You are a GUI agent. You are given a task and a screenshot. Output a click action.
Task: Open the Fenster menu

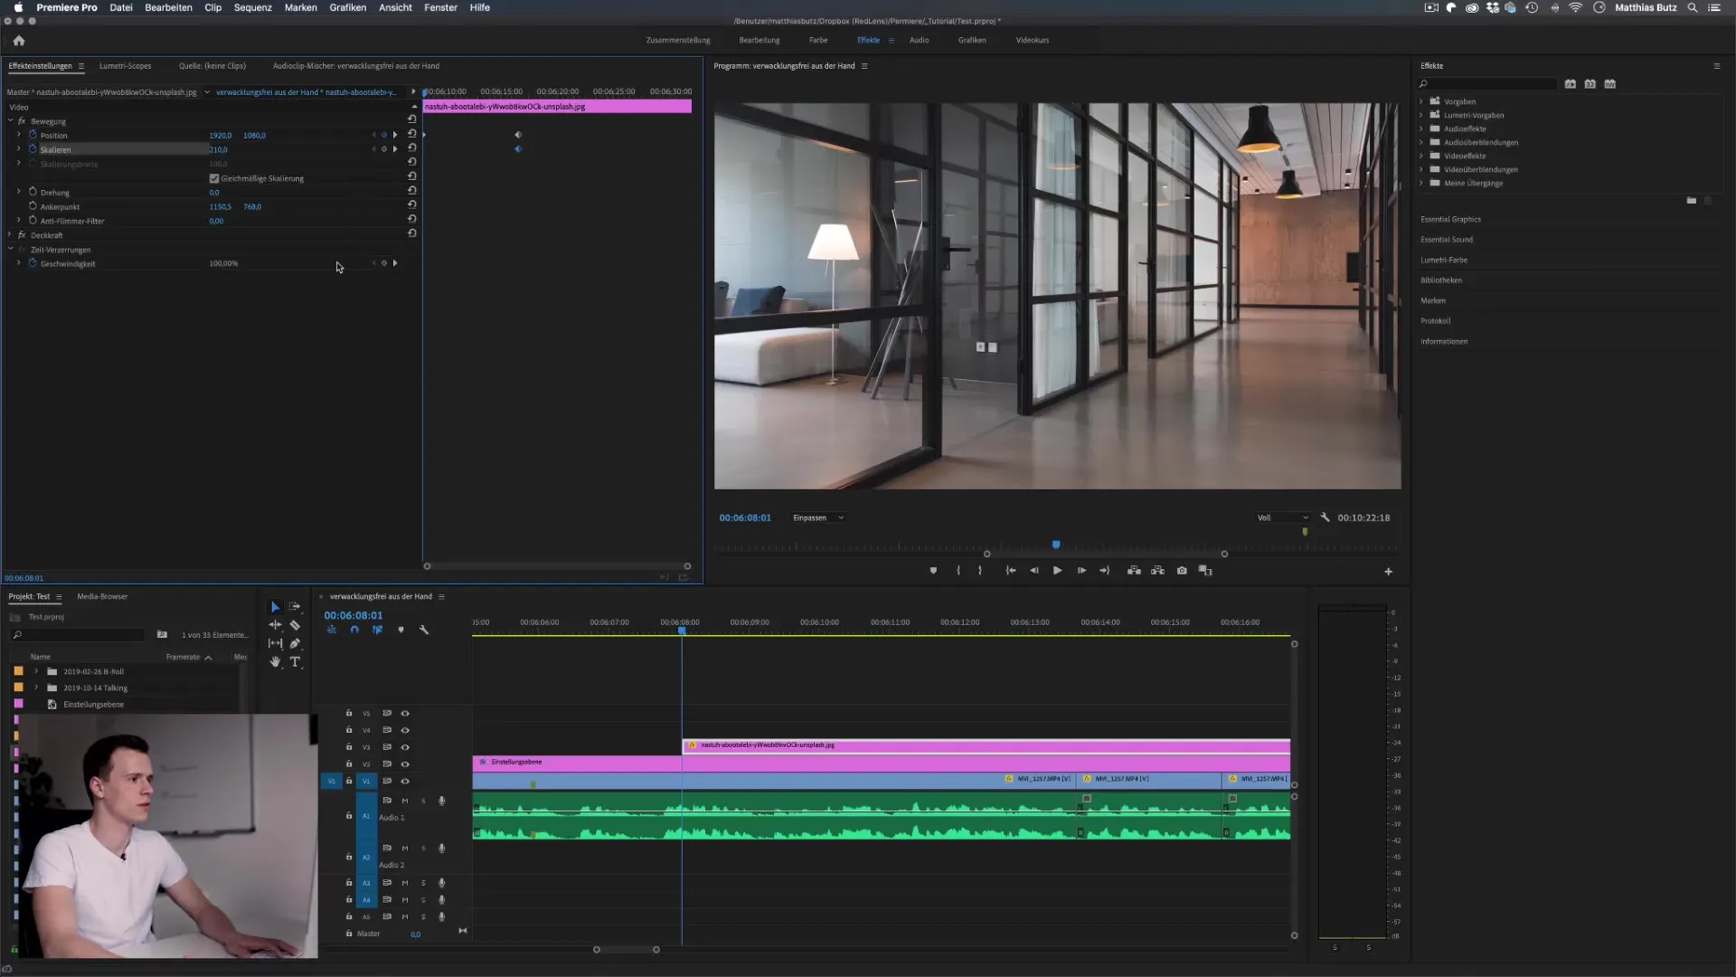(x=440, y=7)
